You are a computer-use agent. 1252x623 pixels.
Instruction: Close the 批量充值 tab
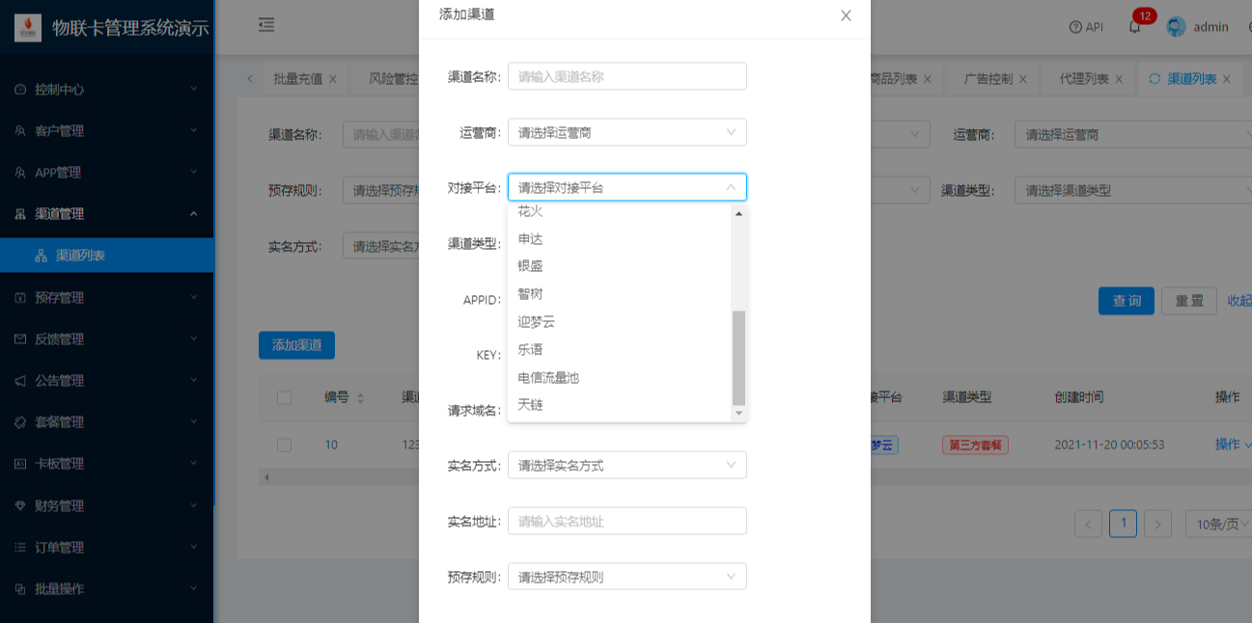pyautogui.click(x=332, y=79)
